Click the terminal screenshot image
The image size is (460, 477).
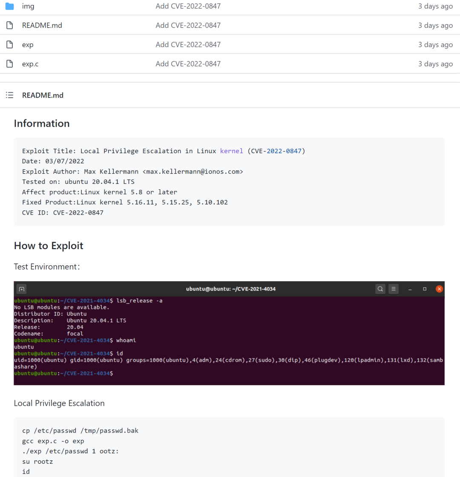coord(229,333)
